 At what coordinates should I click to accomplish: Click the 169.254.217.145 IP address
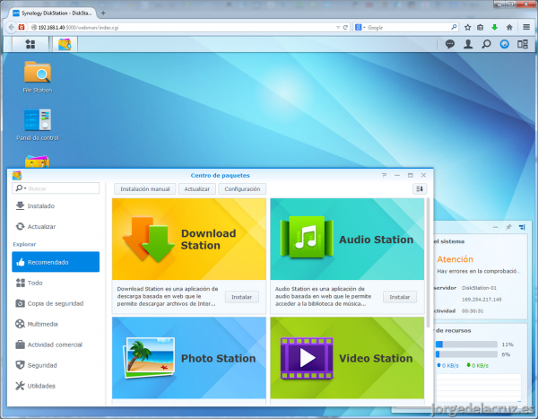click(482, 300)
